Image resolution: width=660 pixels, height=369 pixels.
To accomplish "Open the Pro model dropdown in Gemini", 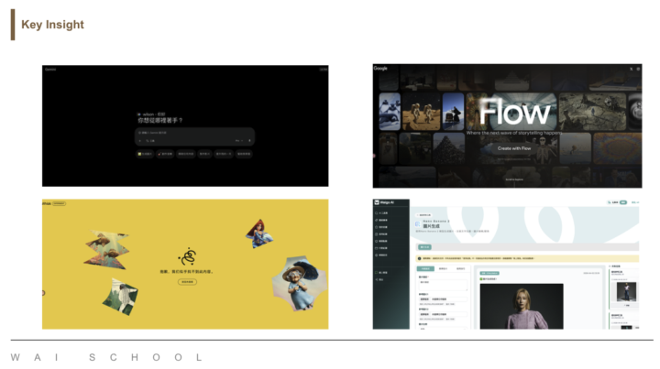I will [x=238, y=141].
